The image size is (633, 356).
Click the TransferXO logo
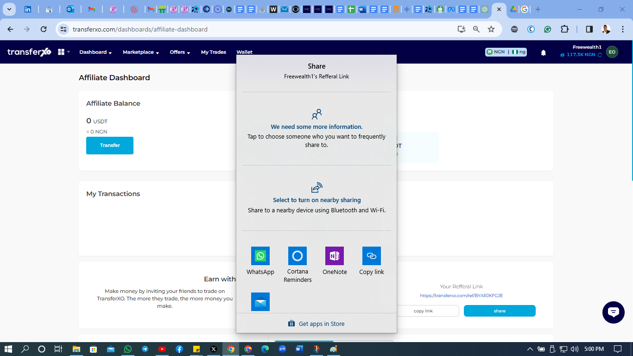coord(29,52)
